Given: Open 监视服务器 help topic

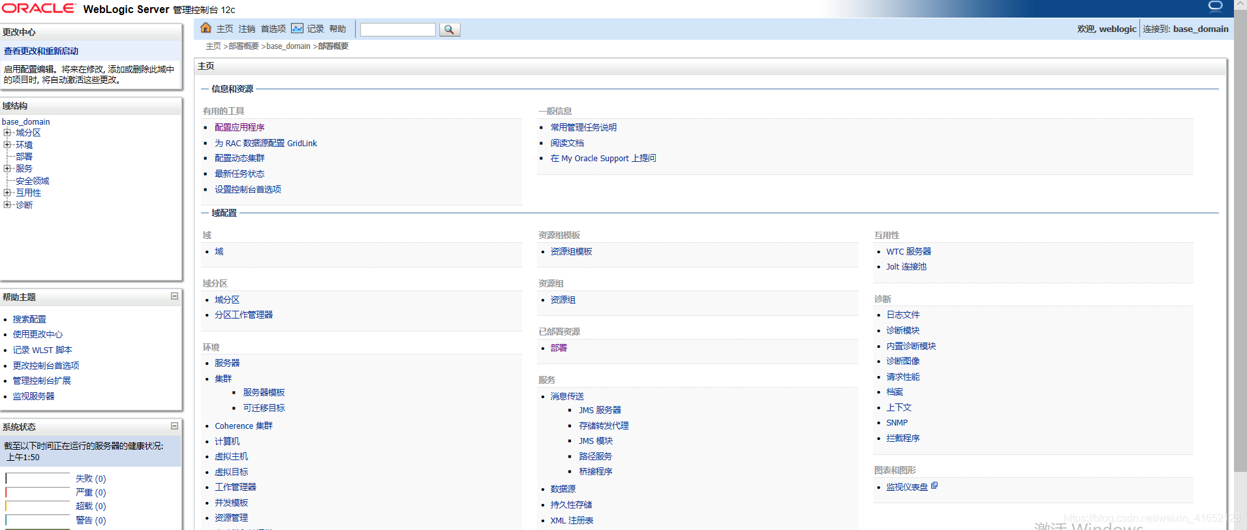Looking at the screenshot, I should [x=33, y=396].
